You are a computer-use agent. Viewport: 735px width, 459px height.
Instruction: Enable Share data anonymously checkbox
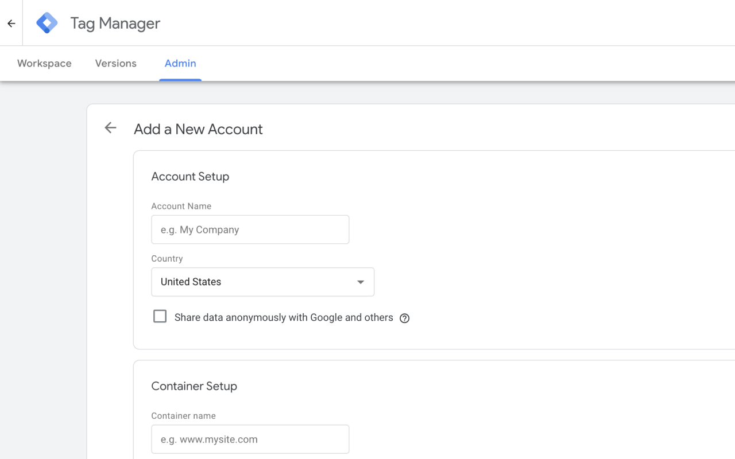(160, 317)
